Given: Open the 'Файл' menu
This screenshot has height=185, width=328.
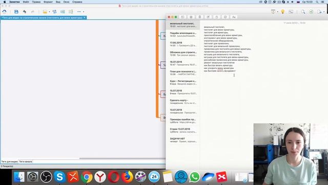Looking at the screenshot, I should tap(26, 2).
